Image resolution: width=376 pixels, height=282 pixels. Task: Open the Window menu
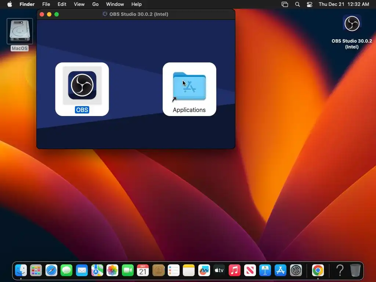[115, 4]
